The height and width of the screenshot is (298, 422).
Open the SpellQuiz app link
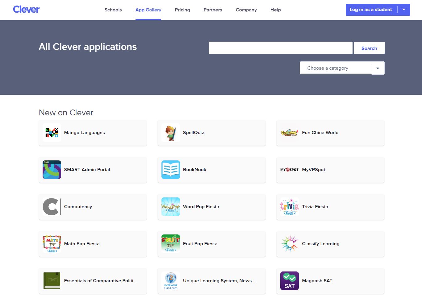pyautogui.click(x=194, y=133)
